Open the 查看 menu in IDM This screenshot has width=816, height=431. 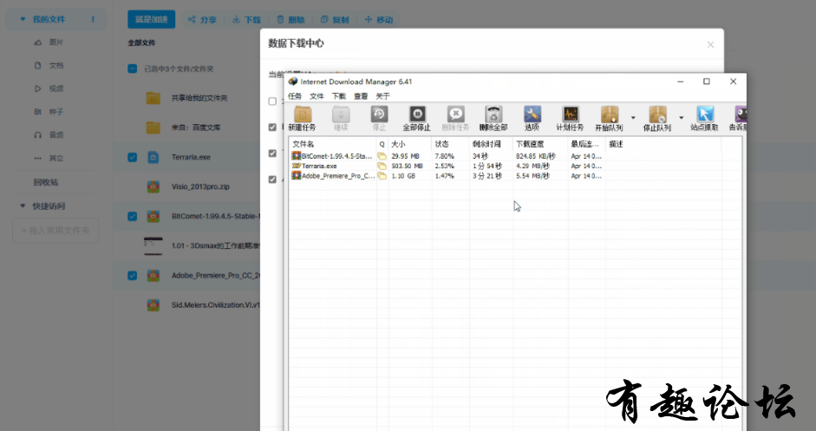361,96
